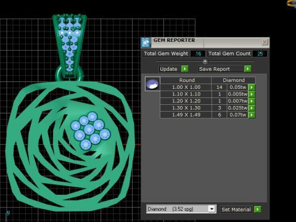Click the Diamond column header
Image resolution: width=296 pixels, height=222 pixels.
pyautogui.click(x=234, y=80)
